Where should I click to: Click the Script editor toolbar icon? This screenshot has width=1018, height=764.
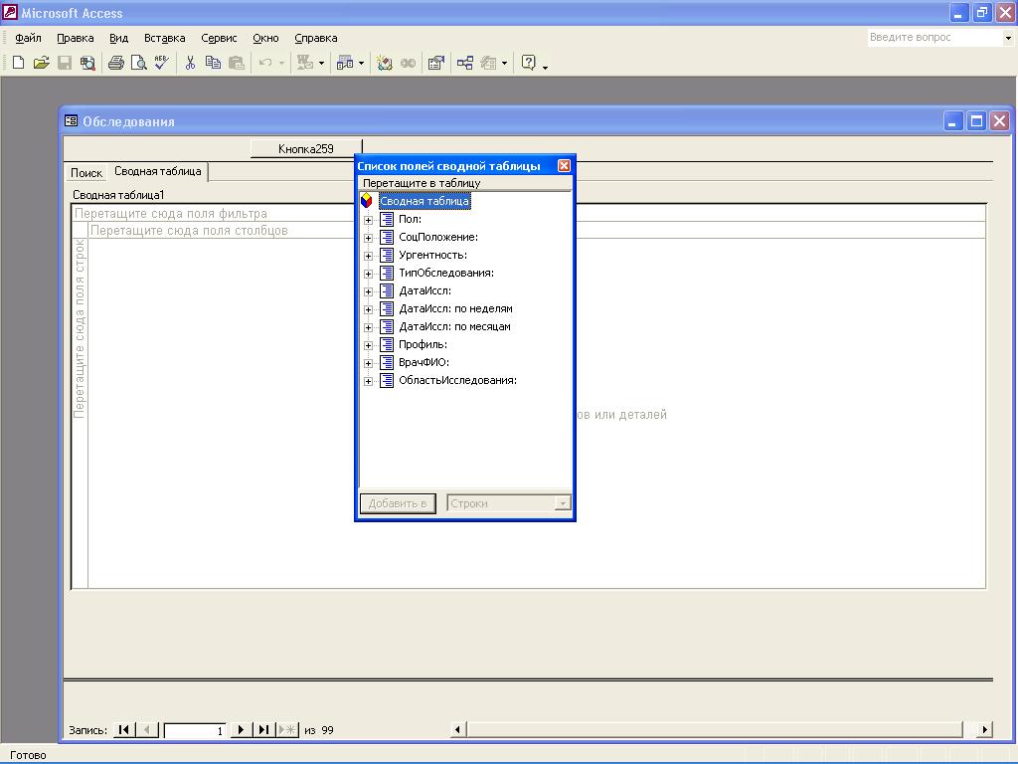[x=408, y=63]
